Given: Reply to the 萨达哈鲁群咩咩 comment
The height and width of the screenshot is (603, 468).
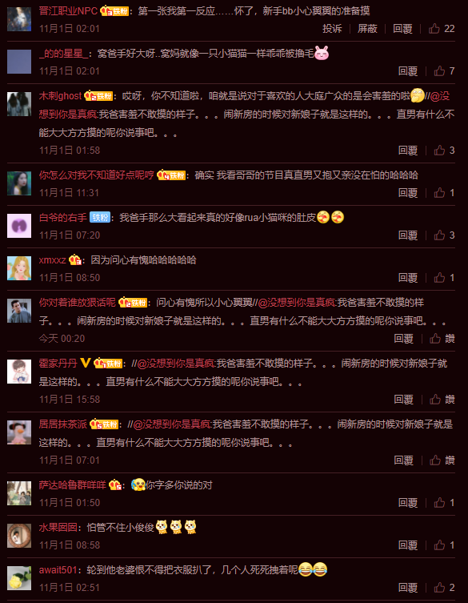Looking at the screenshot, I should 408,503.
